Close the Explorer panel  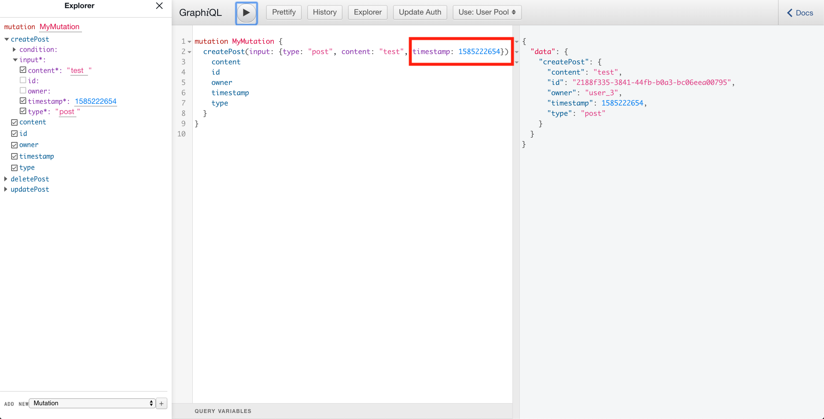(x=159, y=6)
